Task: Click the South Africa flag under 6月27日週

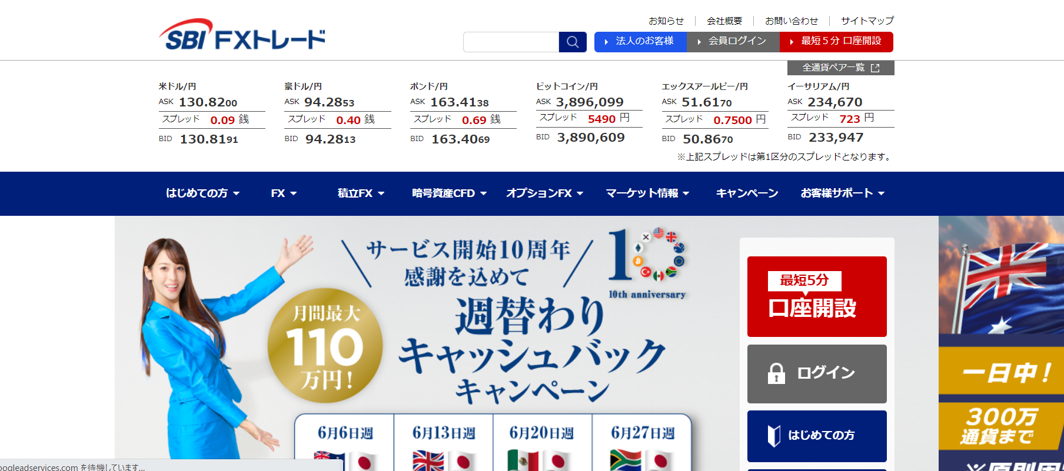Action: point(625,461)
